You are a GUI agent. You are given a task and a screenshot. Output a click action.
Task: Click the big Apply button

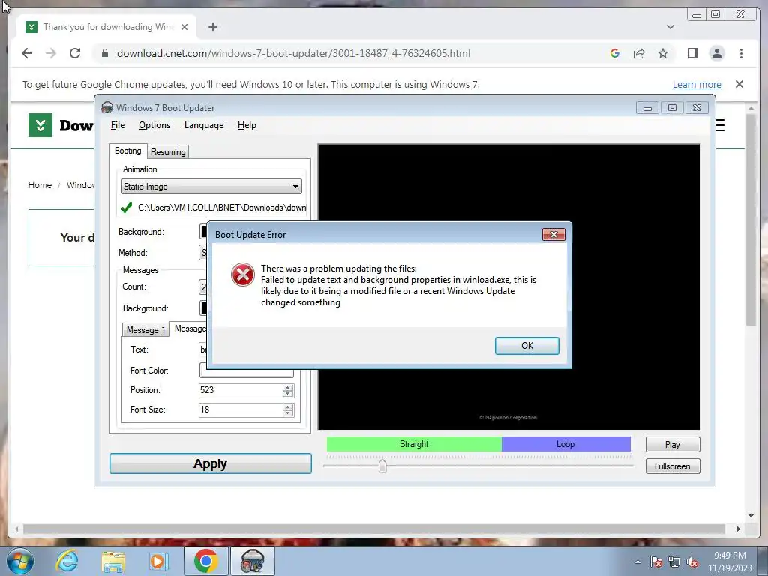pyautogui.click(x=211, y=463)
